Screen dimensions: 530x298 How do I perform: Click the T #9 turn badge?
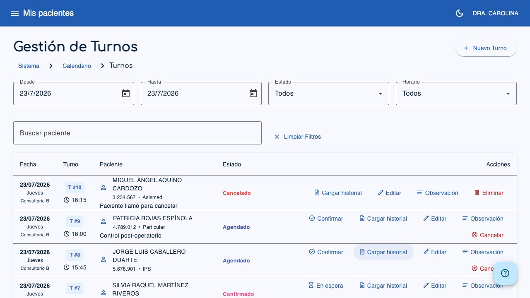(75, 221)
